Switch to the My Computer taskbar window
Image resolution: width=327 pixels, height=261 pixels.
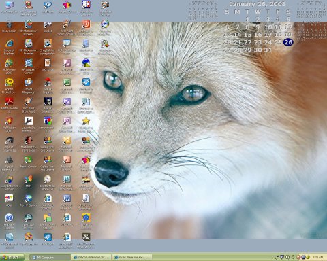tap(50, 258)
